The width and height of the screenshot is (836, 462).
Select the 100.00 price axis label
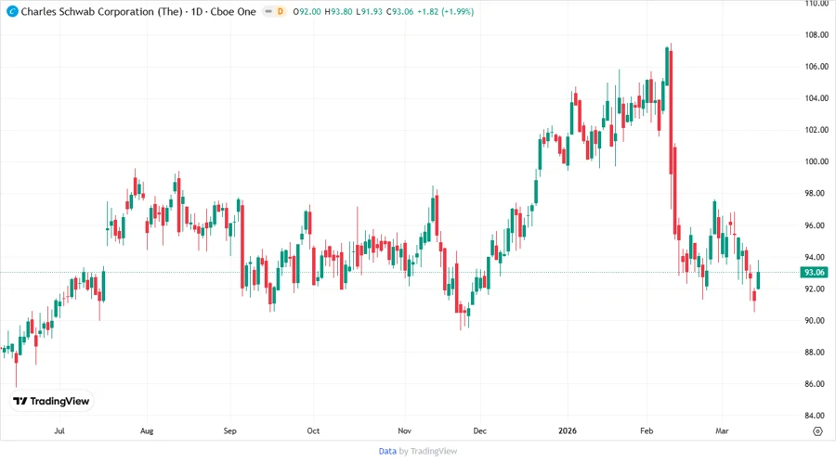(x=816, y=161)
